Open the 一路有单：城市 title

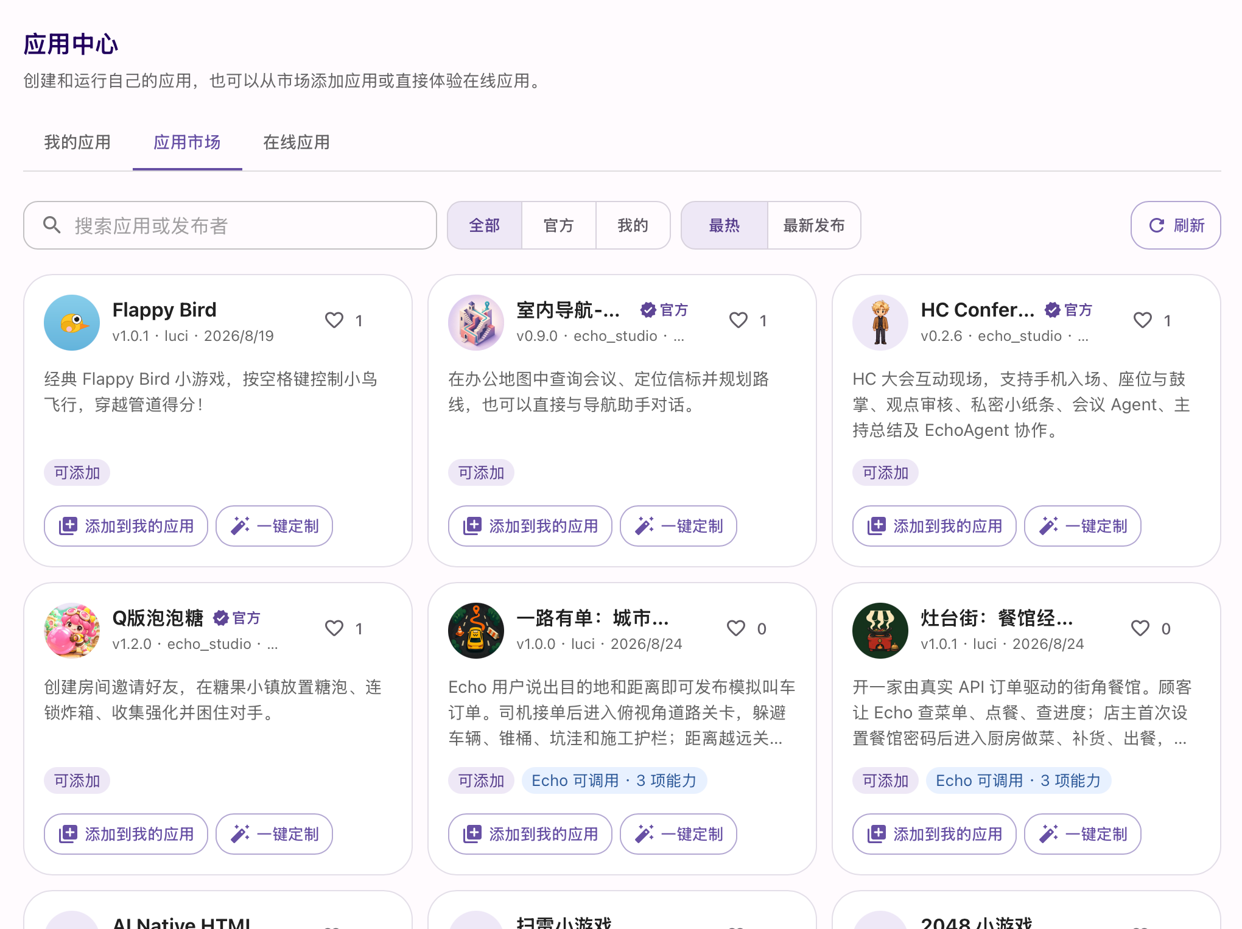[x=593, y=618]
